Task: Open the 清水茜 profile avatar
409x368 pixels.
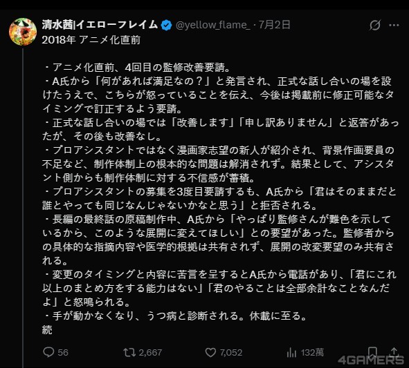Action: (23, 32)
